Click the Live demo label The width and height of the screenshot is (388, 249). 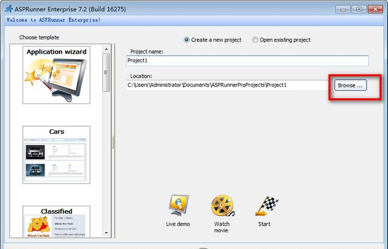(178, 224)
